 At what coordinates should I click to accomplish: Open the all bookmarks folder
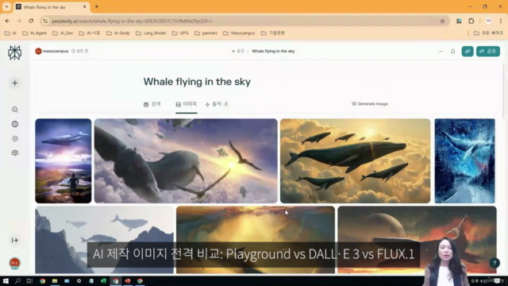coord(488,33)
